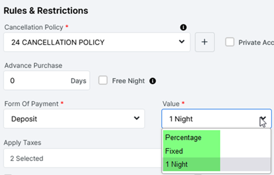Click the info icon beside Free Night

[x=153, y=81]
